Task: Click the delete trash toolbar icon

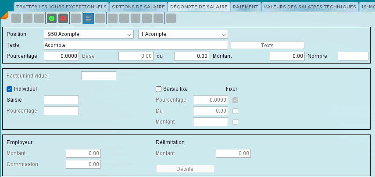Action: click(39, 18)
